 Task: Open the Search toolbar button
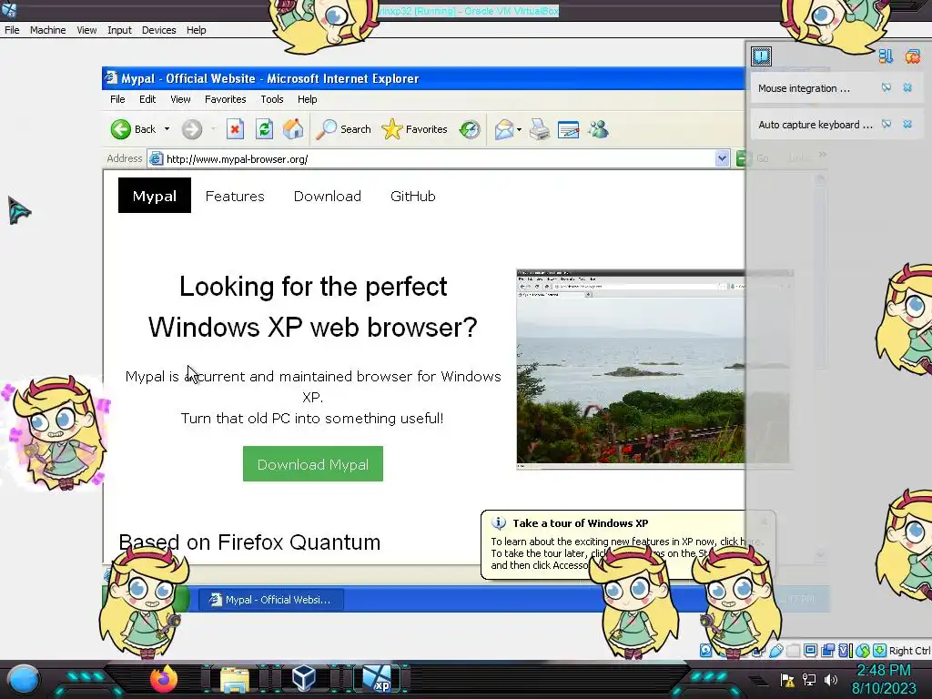click(x=343, y=129)
